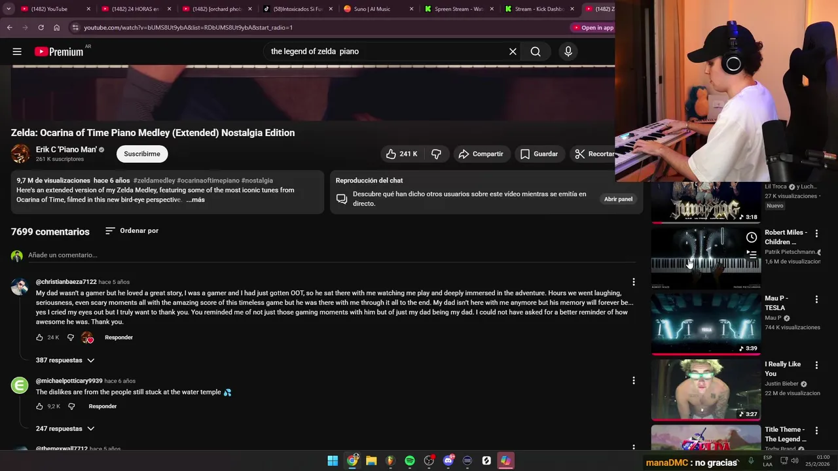Dislike christianbaeza7122's comment
Viewport: 838px width, 471px height.
(71, 338)
